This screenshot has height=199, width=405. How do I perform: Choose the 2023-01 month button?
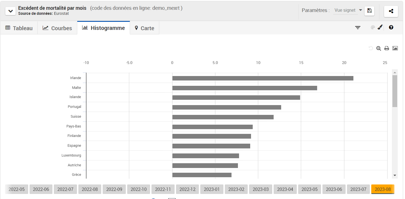[212, 189]
